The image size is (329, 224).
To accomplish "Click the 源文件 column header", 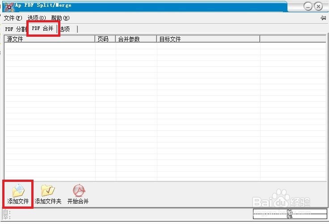I will click(x=50, y=39).
